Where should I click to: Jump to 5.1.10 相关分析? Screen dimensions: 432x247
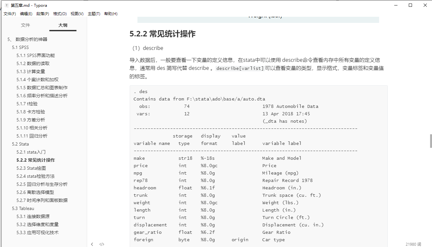[x=32, y=128]
